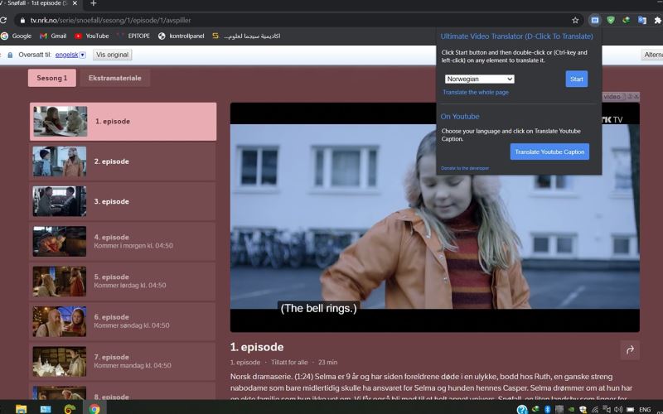This screenshot has width=663, height=414.
Task: Click the 'On Youtube' heading in popup
Action: [460, 116]
